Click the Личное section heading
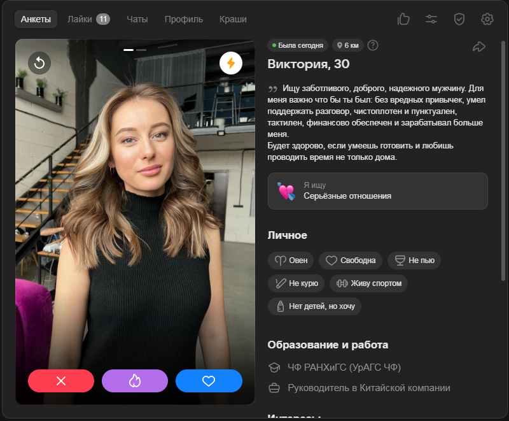 tap(288, 235)
